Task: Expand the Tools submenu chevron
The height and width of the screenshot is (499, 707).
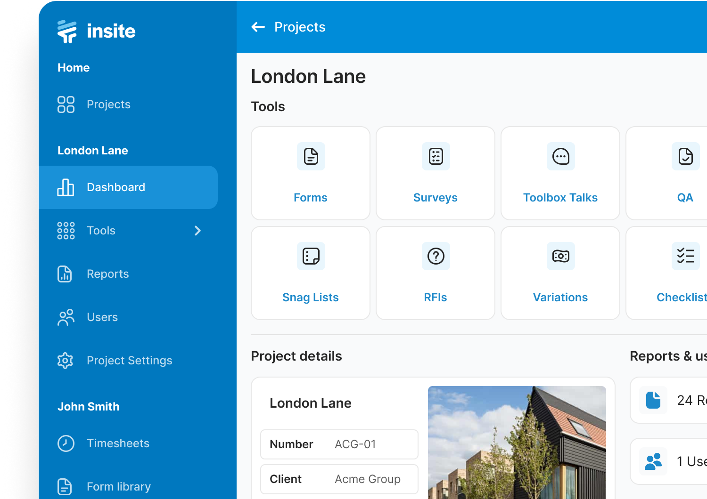Action: click(x=198, y=231)
